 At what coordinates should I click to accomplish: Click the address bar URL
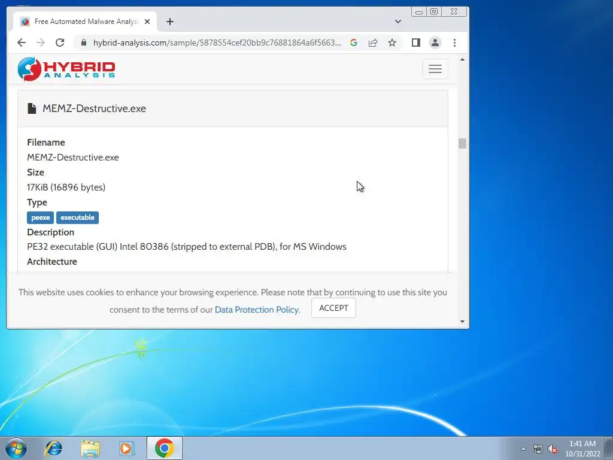tap(217, 43)
